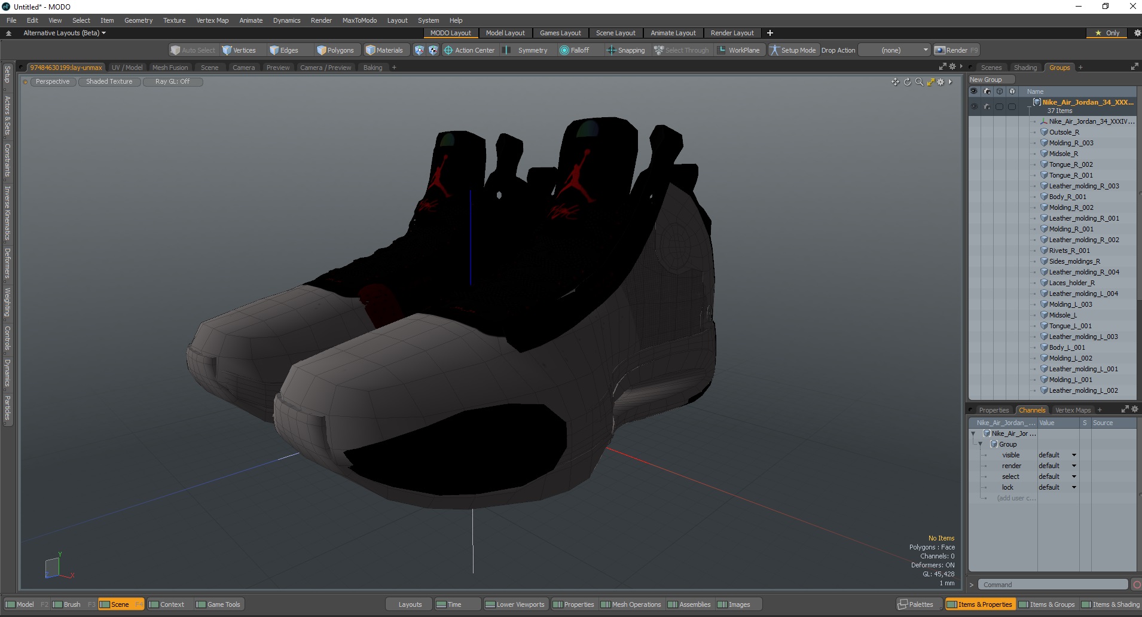This screenshot has height=617, width=1142.
Task: Click Layouts button in bottom bar
Action: coord(410,604)
